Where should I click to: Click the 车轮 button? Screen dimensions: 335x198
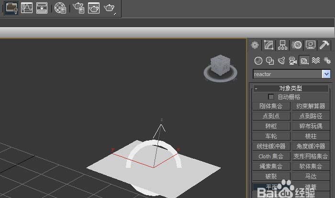pyautogui.click(x=271, y=136)
